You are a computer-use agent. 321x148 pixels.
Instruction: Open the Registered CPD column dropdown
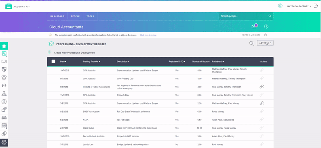(177, 61)
